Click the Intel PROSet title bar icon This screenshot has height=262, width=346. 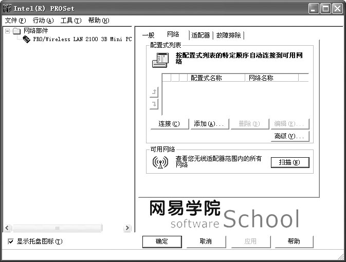[7, 8]
